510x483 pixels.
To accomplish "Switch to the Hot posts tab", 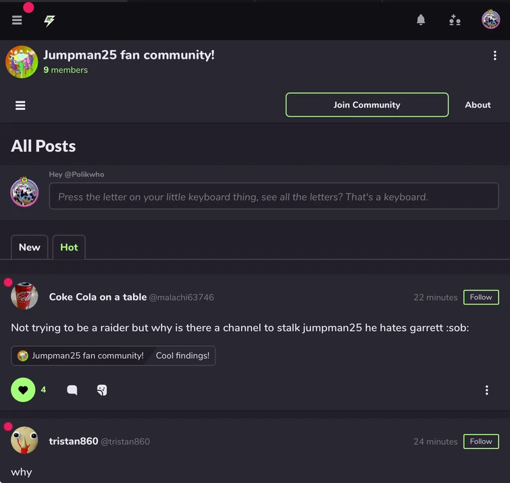I will tap(69, 247).
